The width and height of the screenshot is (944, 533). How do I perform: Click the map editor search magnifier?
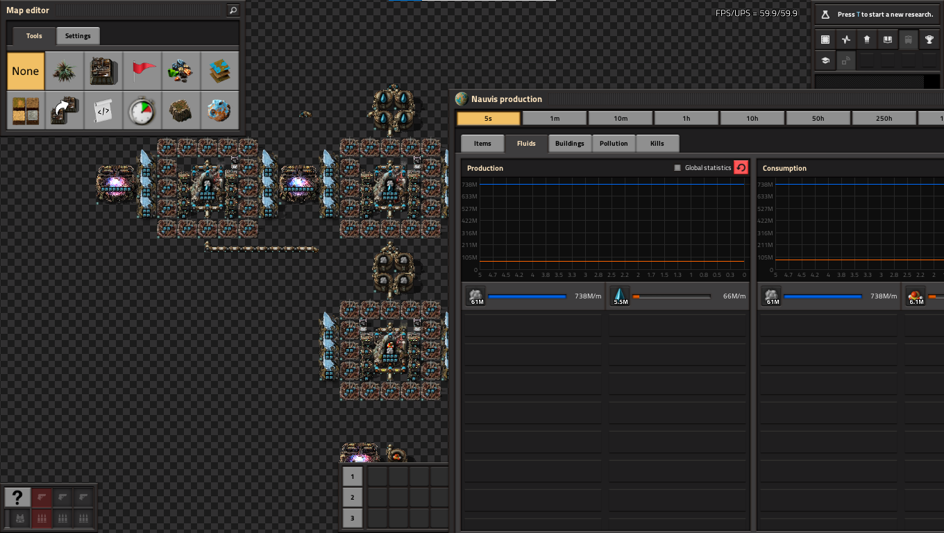click(x=233, y=10)
